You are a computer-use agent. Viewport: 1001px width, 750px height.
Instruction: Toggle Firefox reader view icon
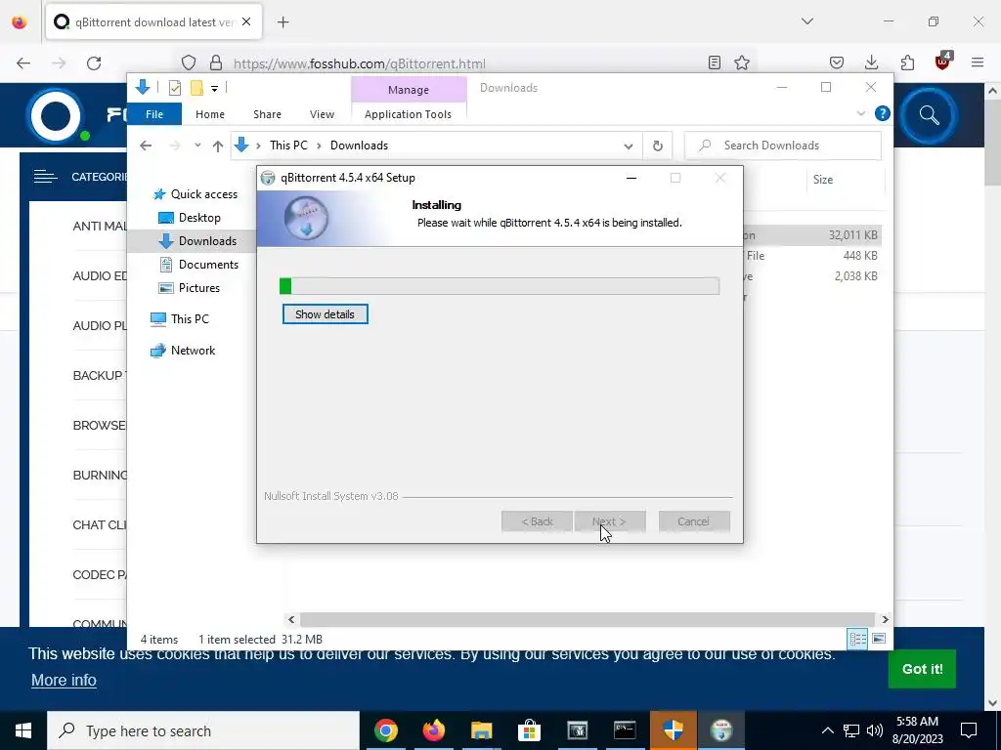point(715,62)
